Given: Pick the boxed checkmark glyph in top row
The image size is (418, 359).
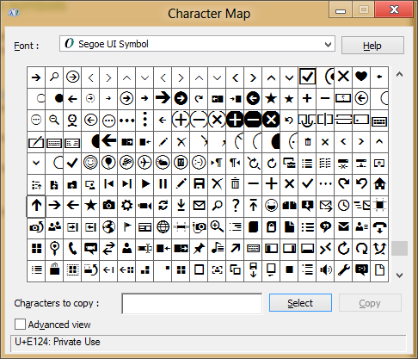Looking at the screenshot, I should [x=307, y=77].
